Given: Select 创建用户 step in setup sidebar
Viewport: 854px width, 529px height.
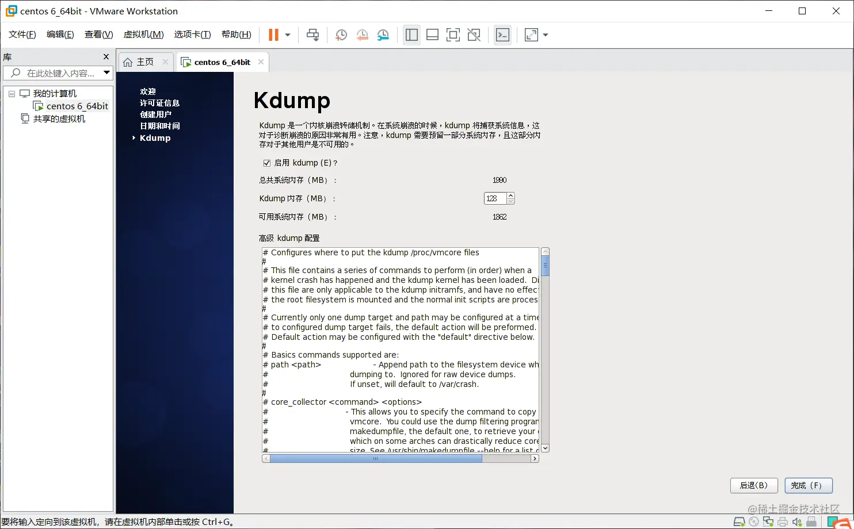Looking at the screenshot, I should click(155, 114).
